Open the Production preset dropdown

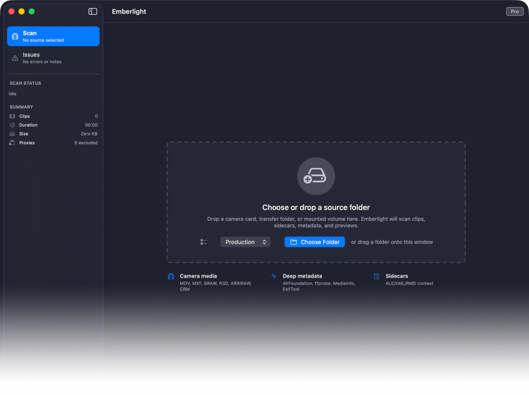245,242
